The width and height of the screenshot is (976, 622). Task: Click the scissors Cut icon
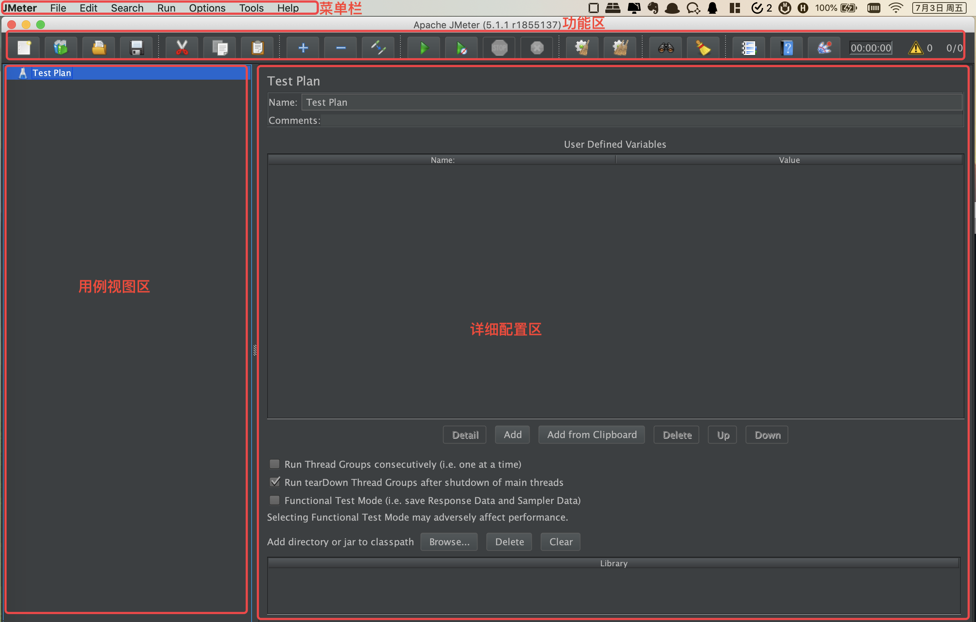point(182,48)
